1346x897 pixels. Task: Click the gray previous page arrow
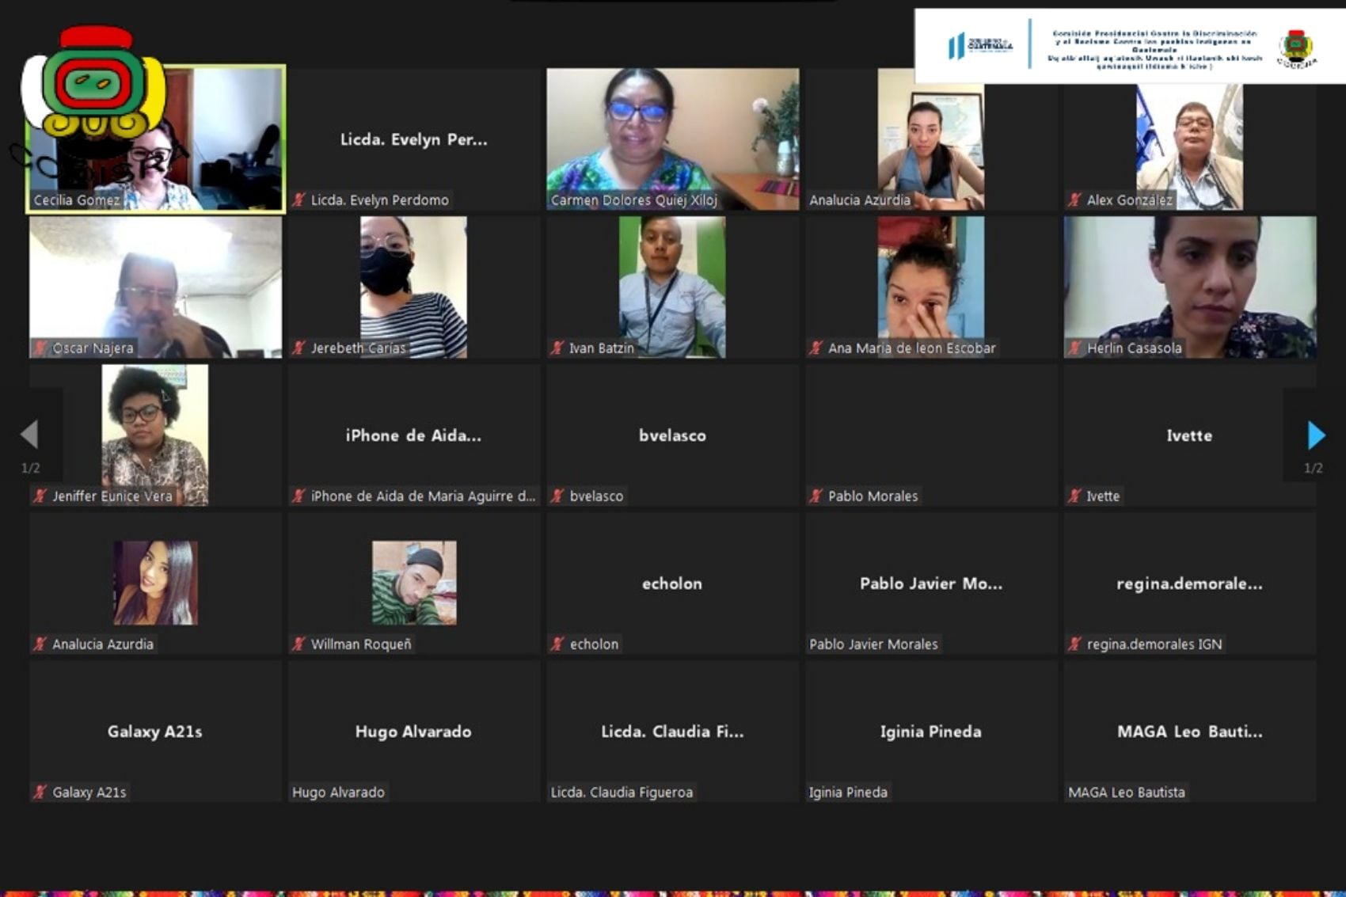point(30,434)
